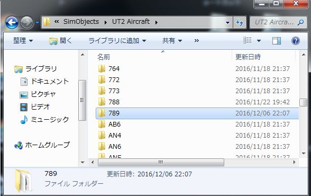Open the recent locations dropdown arrow
This screenshot has width=311, height=196.
37,23
